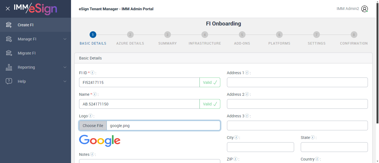Click the Choose File button for logo
The width and height of the screenshot is (379, 163).
pos(93,126)
